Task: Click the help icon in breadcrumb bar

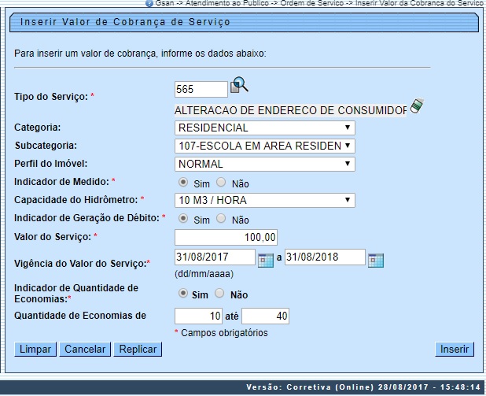Action: point(149,3)
